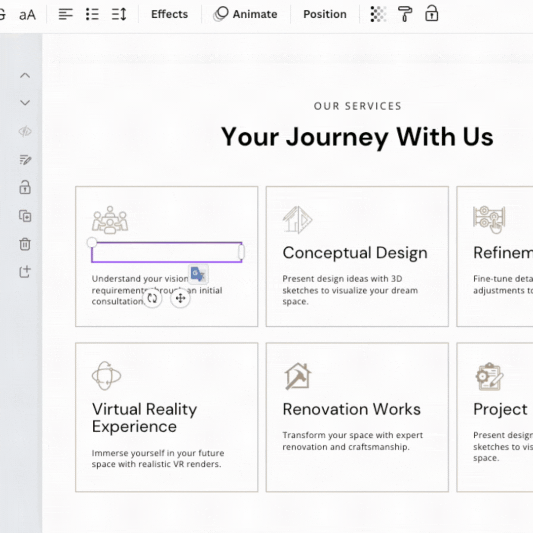Open the page notes icon
The image size is (533, 533).
tap(25, 159)
